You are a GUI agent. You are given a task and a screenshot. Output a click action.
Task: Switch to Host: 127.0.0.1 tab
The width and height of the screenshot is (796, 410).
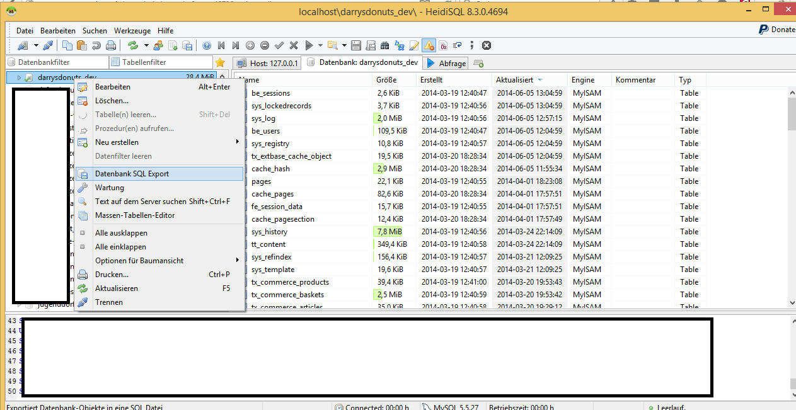(x=267, y=63)
